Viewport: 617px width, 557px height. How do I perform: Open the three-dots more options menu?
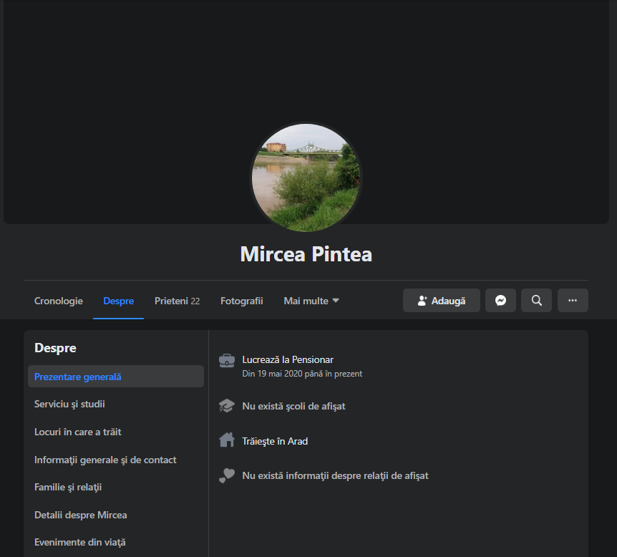[573, 301]
